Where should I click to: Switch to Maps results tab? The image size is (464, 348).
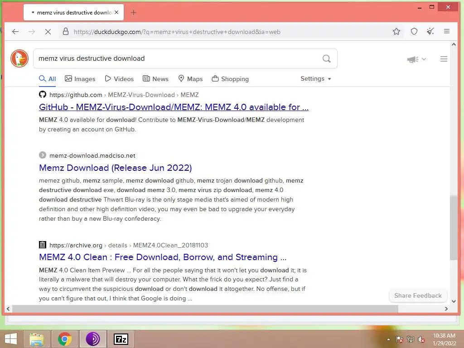(191, 79)
